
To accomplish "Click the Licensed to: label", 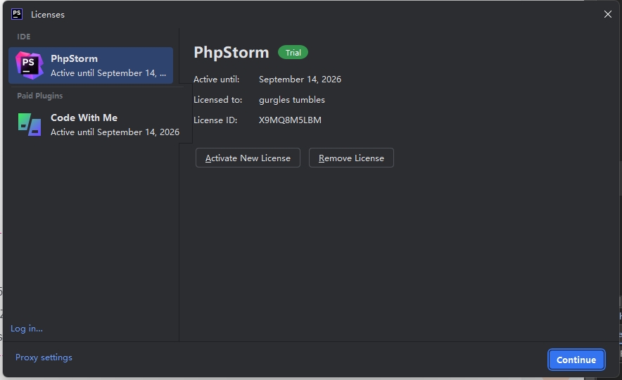I will tap(218, 99).
